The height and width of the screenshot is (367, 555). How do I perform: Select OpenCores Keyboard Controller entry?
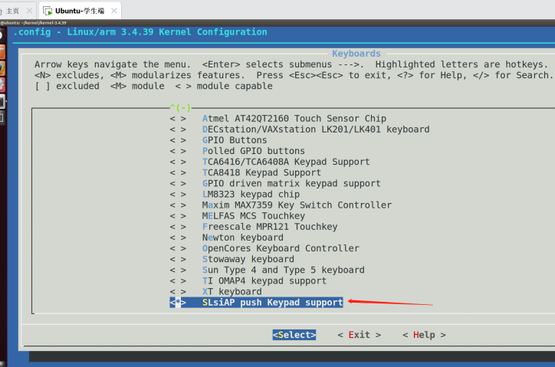point(281,248)
